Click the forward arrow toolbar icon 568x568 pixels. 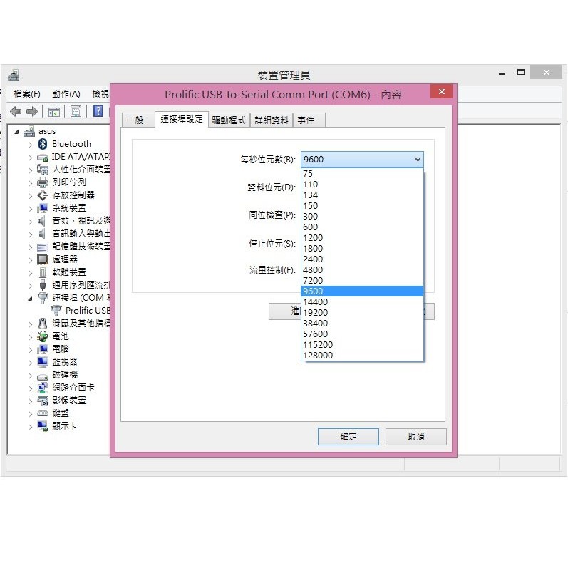point(32,112)
